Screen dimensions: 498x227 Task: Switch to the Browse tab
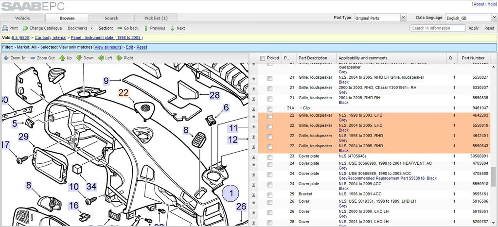pos(67,18)
